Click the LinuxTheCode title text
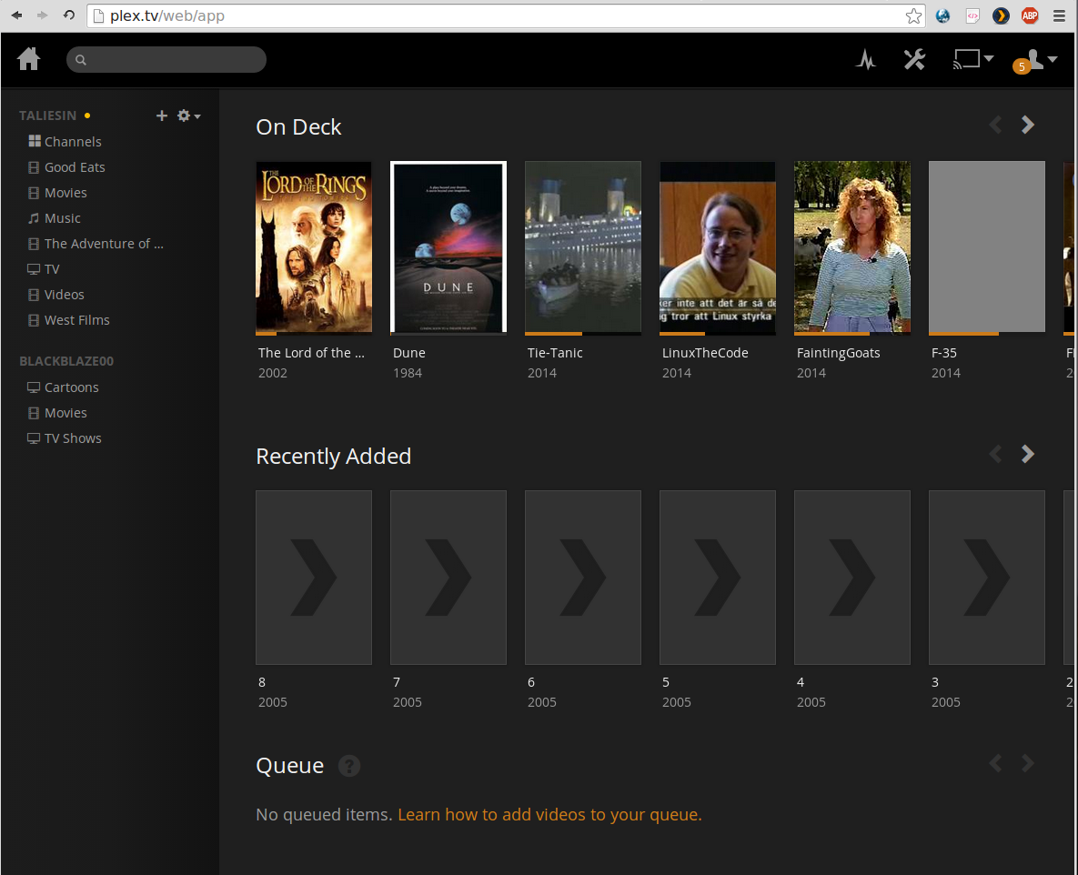This screenshot has width=1078, height=875. [x=705, y=353]
